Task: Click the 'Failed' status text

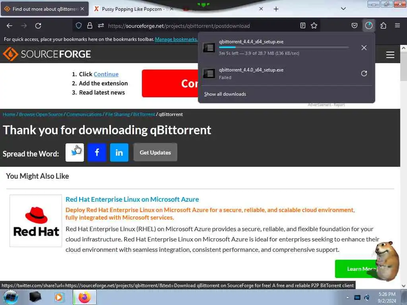Action: (225, 77)
